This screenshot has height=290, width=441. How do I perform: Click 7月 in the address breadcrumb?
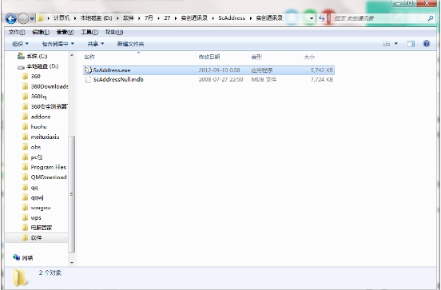(149, 18)
